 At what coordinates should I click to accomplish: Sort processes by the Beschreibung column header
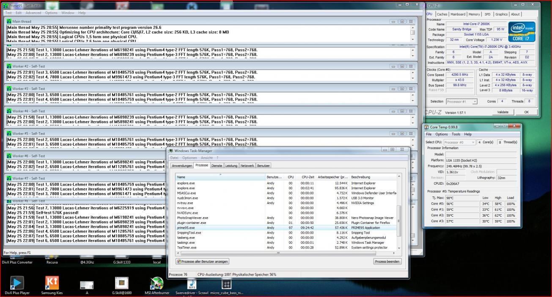click(x=373, y=177)
